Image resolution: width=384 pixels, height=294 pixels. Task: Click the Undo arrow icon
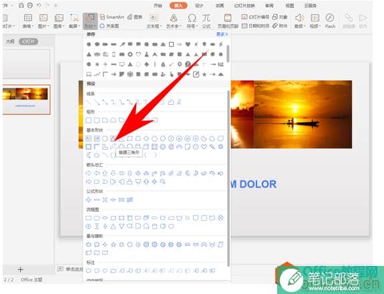[x=39, y=5]
